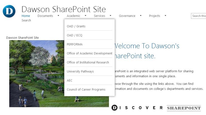
Task: Click the SHAREPOINT banner graphic
Action: 184,108
